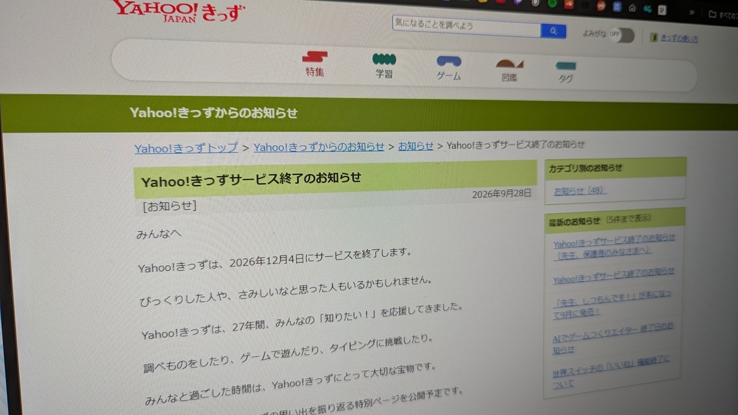Select the タグ menu label
The image size is (738, 415).
(x=565, y=79)
